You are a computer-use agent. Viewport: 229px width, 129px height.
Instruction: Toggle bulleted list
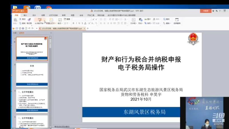(x=101, y=19)
